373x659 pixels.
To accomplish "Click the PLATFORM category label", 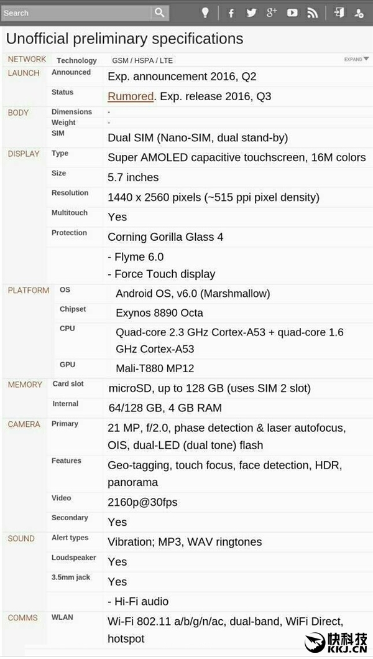I will 29,291.
